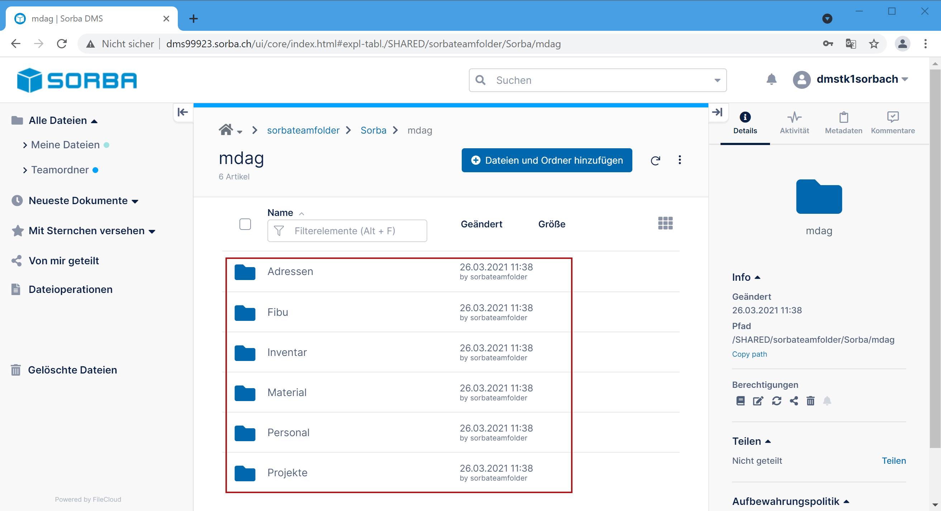Click the delete permission trash icon

(810, 401)
